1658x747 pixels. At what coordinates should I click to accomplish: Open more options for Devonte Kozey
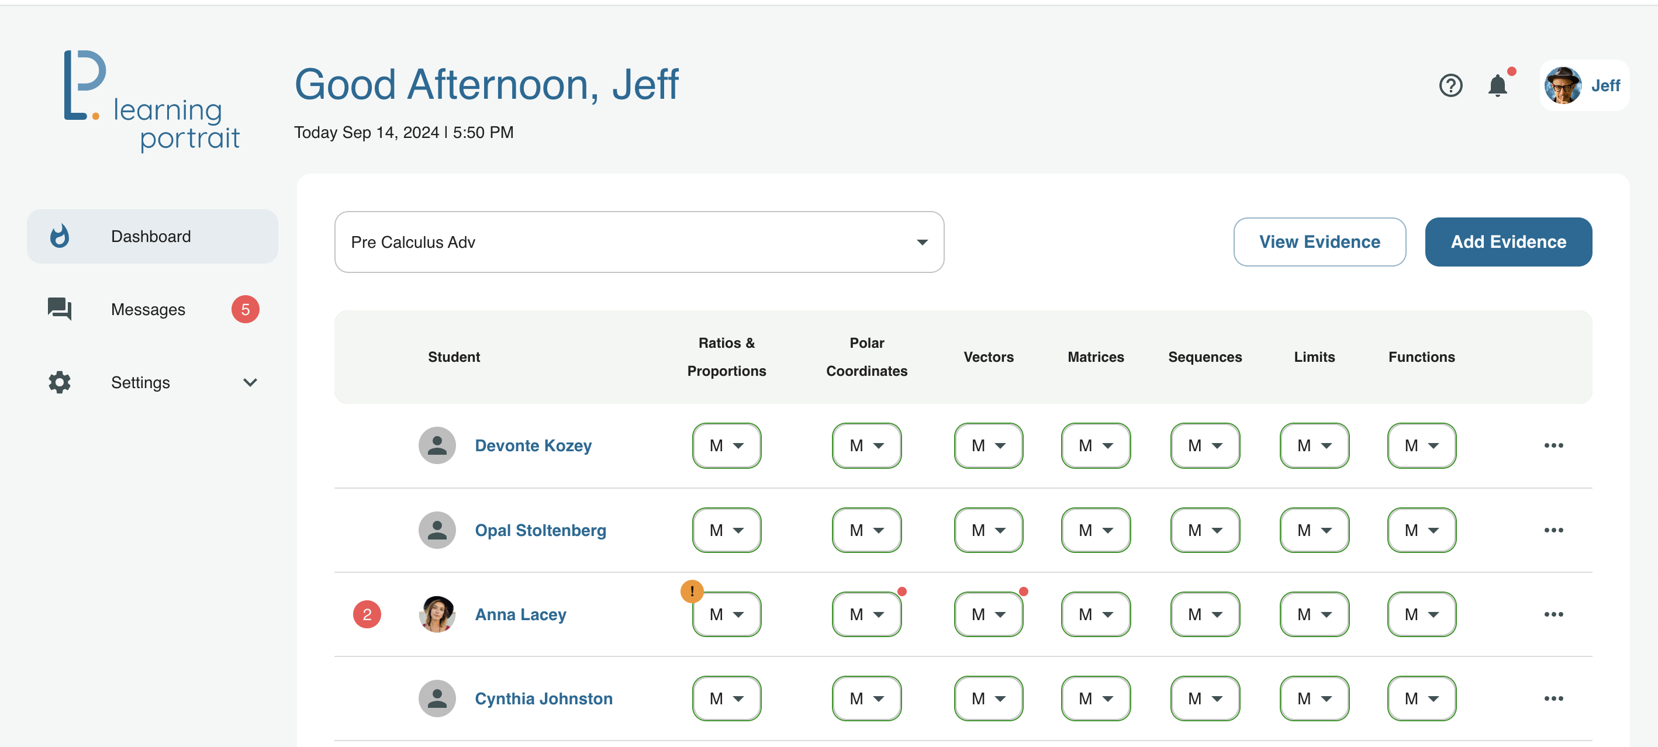[x=1553, y=445]
